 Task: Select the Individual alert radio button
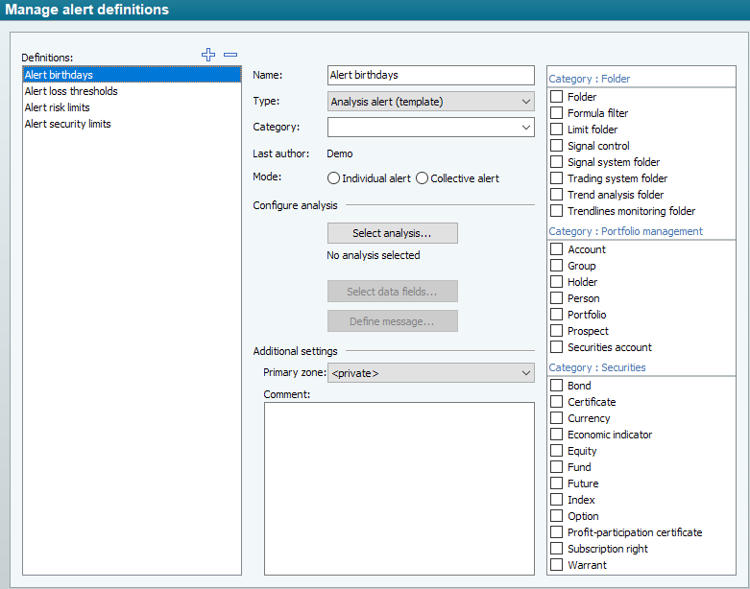pos(333,178)
